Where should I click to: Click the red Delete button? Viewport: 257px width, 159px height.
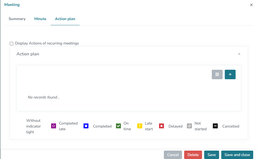click(193, 155)
